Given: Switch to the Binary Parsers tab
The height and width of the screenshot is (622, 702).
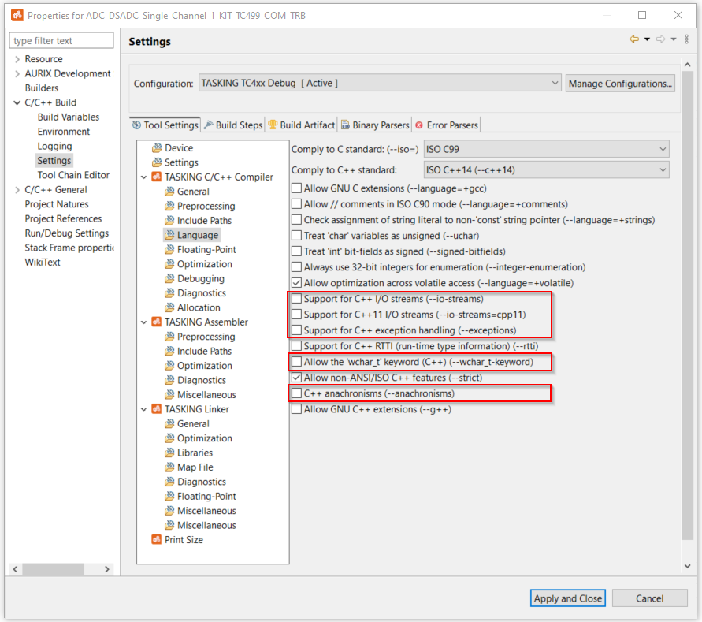Looking at the screenshot, I should (x=375, y=125).
